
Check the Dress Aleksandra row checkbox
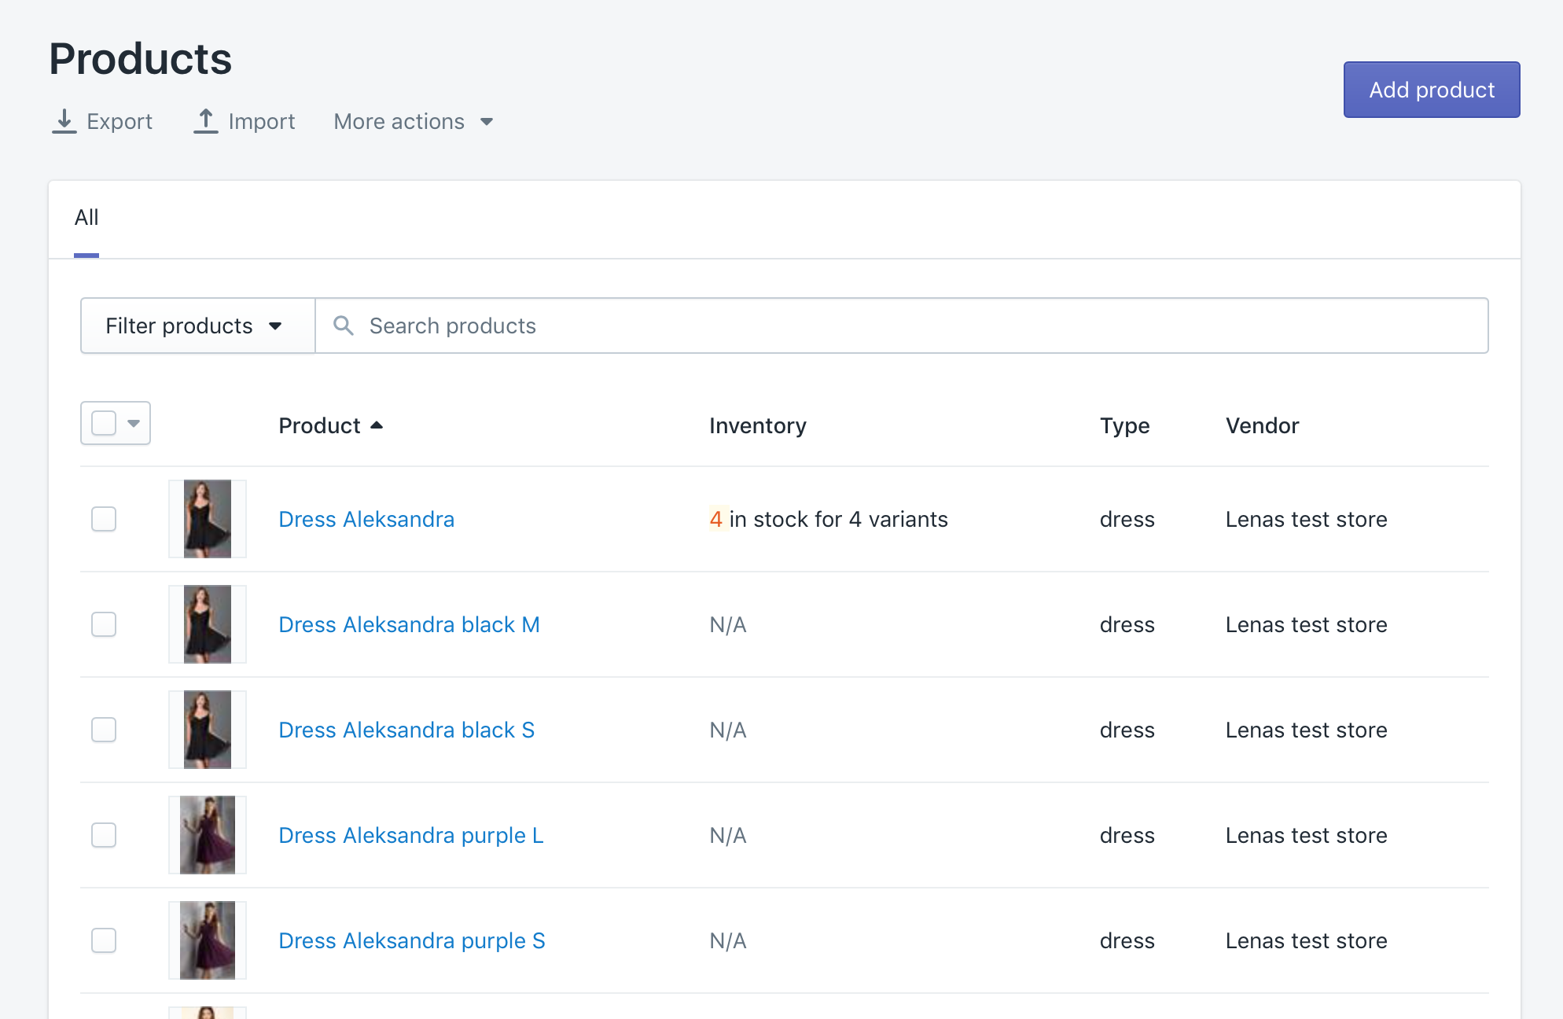[104, 519]
